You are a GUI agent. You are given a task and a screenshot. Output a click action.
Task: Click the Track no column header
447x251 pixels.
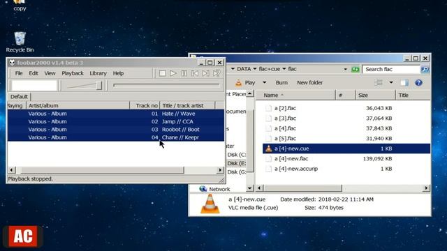tap(145, 105)
